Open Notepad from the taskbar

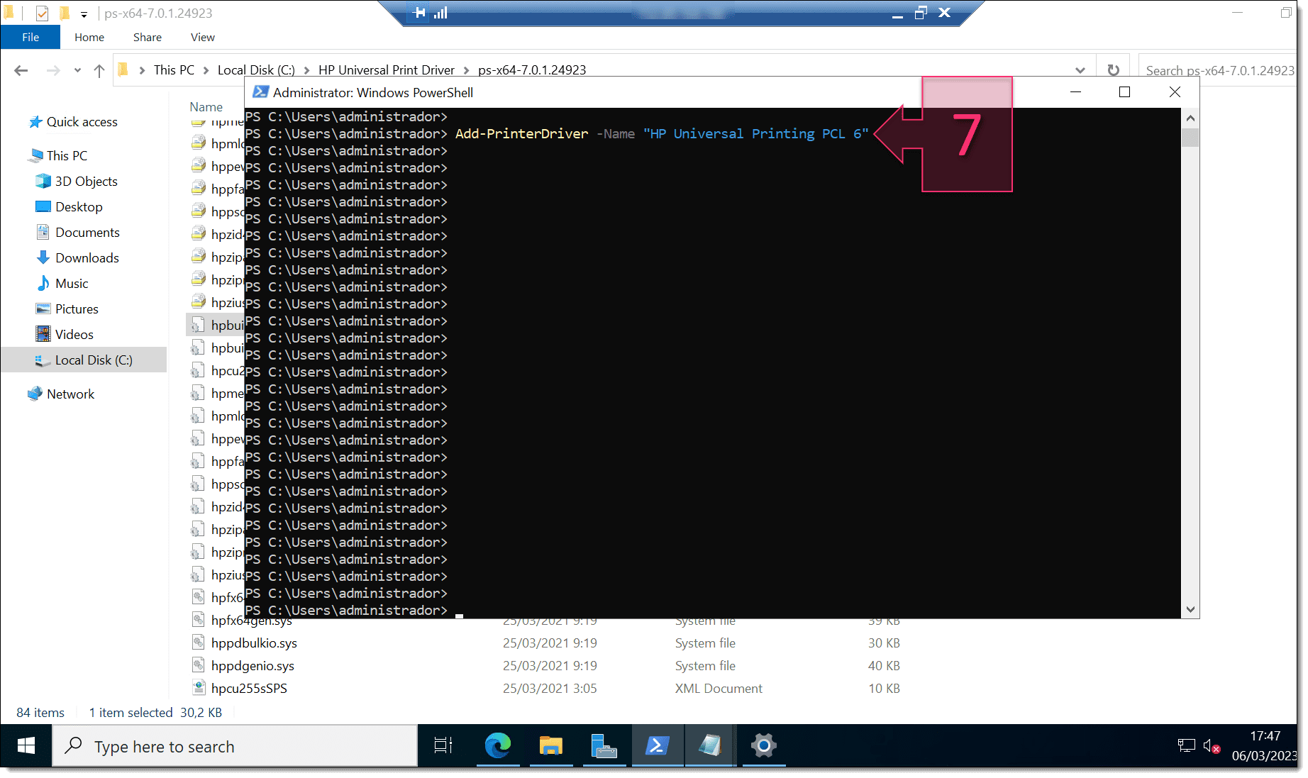[710, 745]
